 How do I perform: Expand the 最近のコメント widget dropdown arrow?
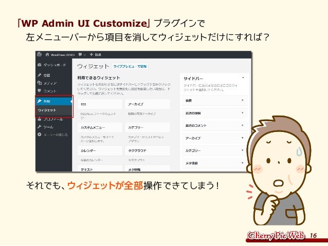[243, 125]
